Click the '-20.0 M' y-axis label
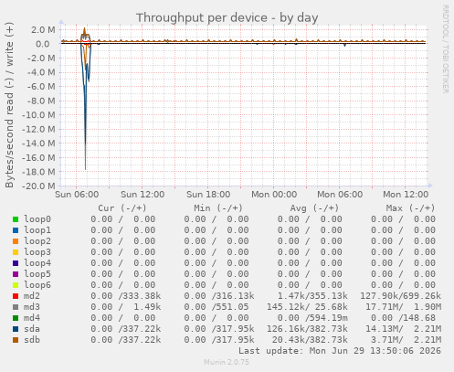The height and width of the screenshot is (372, 454). (x=38, y=186)
